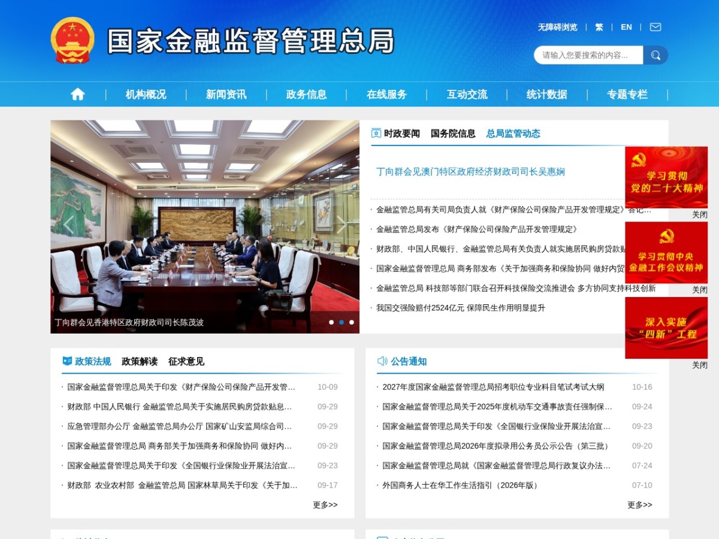Screen dimensions: 719x539
Task: Click 更多>> under 公告通知 list
Action: coord(640,505)
